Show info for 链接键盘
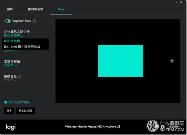The width and height of the screenshot is (187, 135). click(x=19, y=77)
